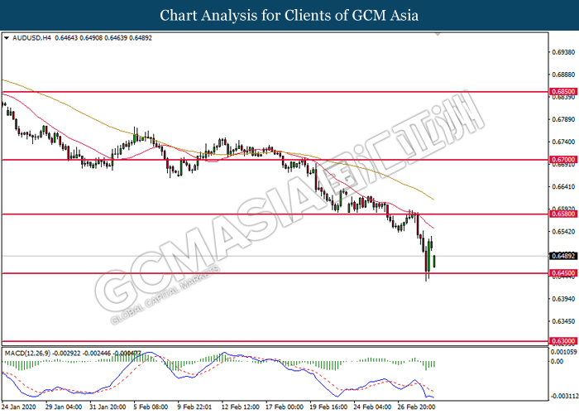
Task: Click the latest green candlestick
Action: 434,261
